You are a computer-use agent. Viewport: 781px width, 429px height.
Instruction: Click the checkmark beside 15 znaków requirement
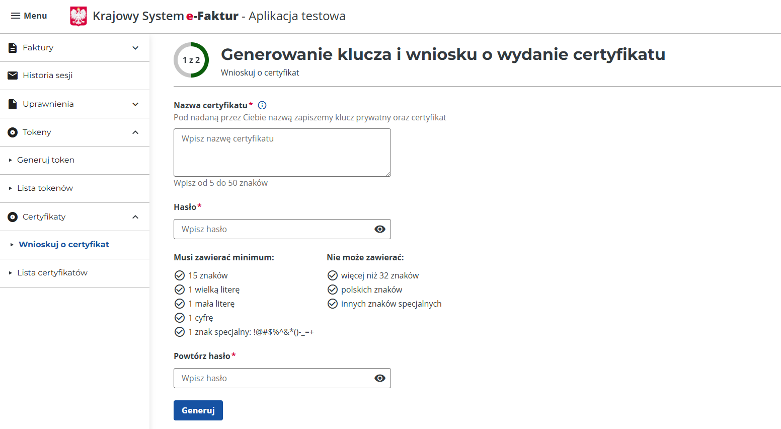coord(180,275)
